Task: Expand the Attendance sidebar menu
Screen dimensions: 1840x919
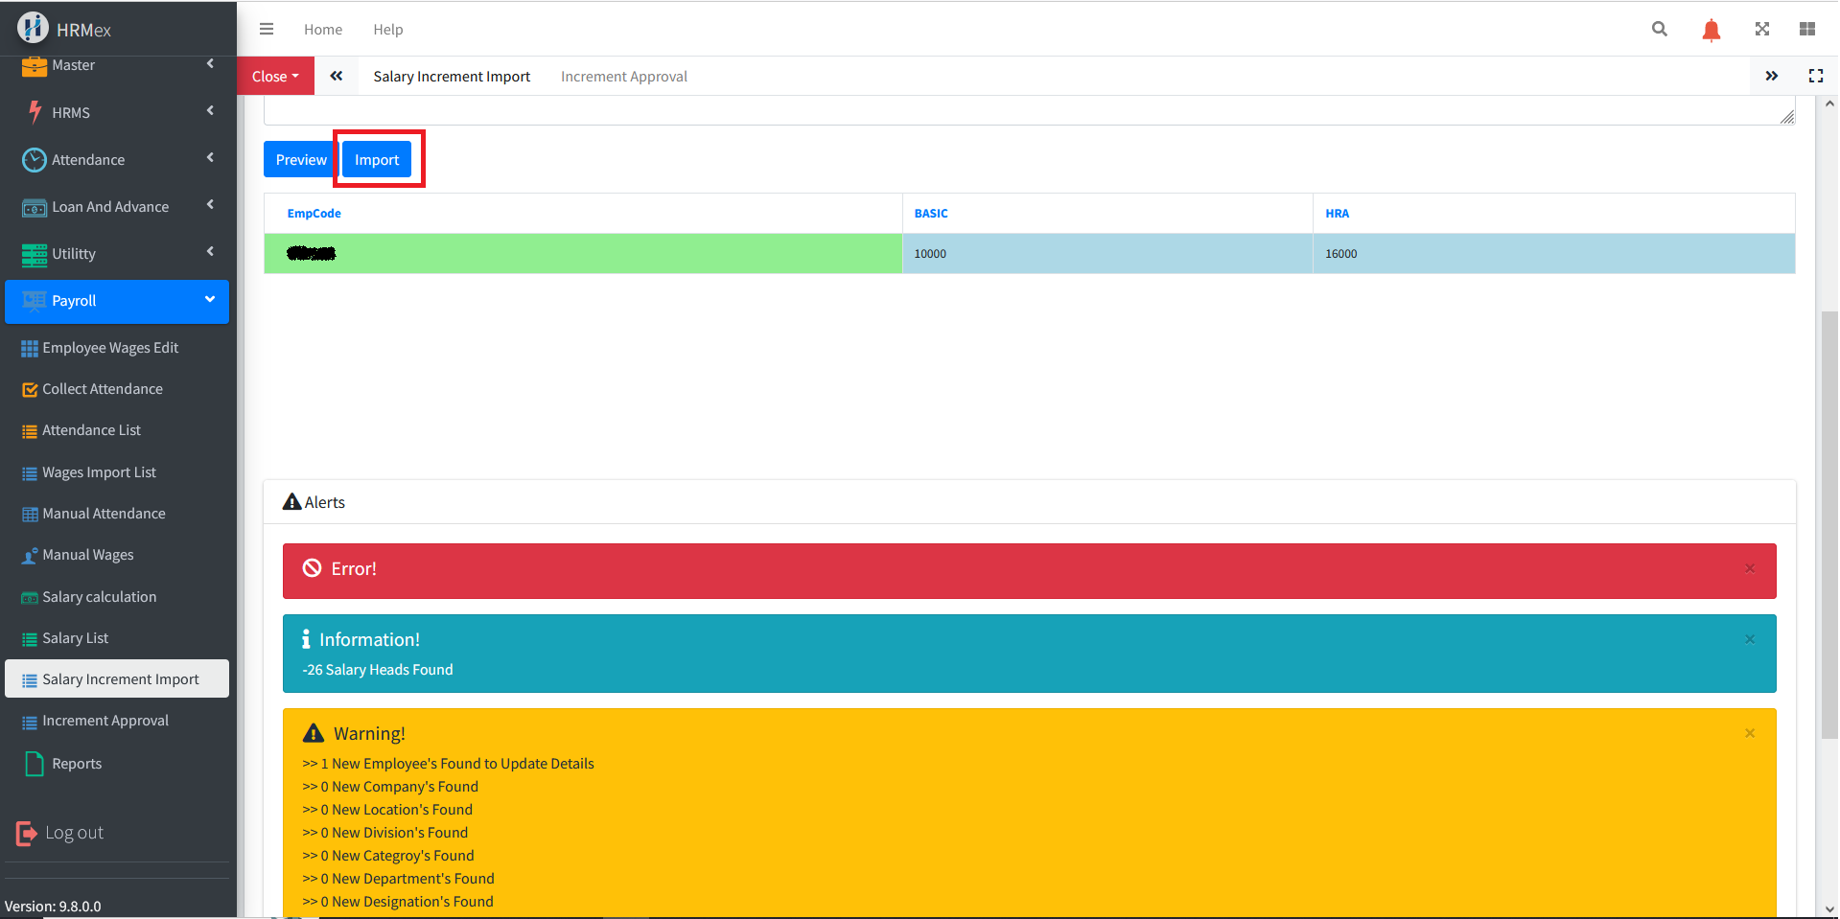Action: click(x=117, y=159)
